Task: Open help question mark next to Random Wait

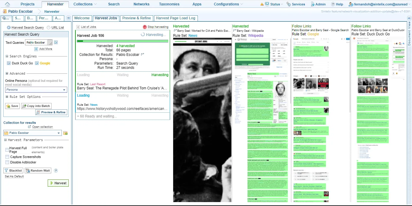Action: point(56,171)
